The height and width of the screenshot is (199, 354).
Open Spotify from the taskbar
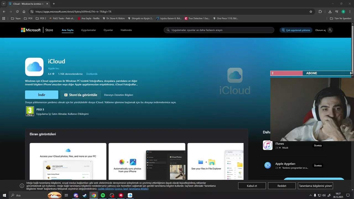(103, 195)
